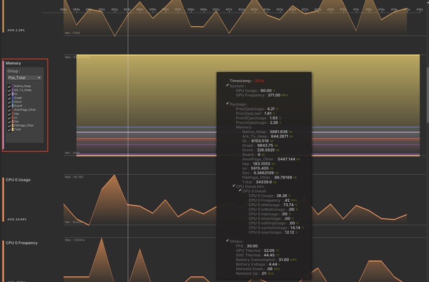Click the Min 1.70% label on top chart
The height and width of the screenshot is (282, 429).
73,33
